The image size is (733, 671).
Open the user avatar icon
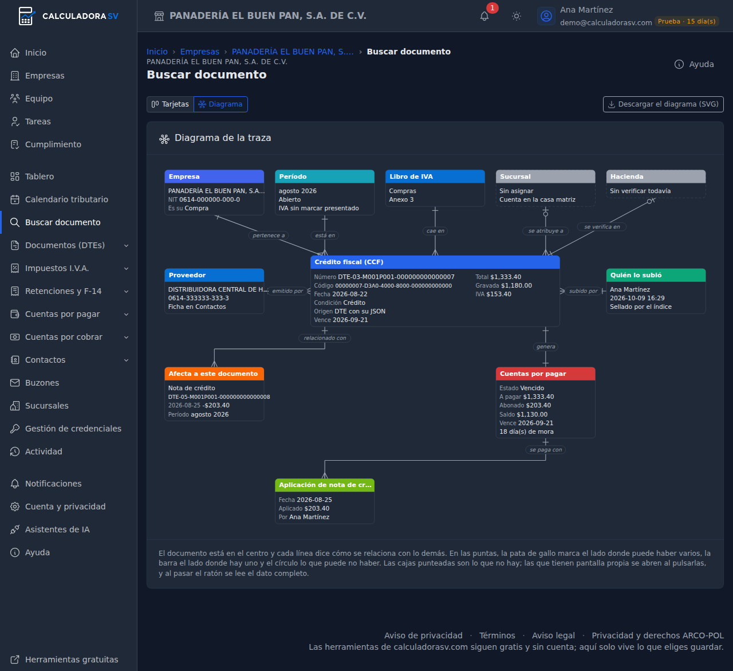pyautogui.click(x=546, y=16)
